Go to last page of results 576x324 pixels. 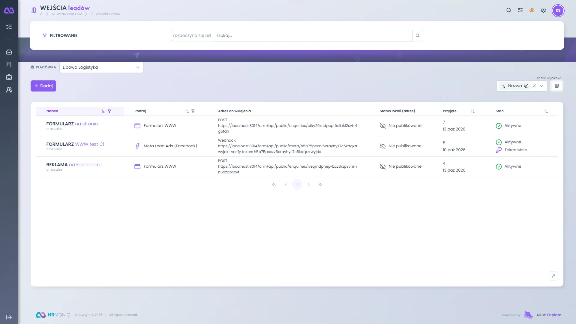(x=320, y=185)
